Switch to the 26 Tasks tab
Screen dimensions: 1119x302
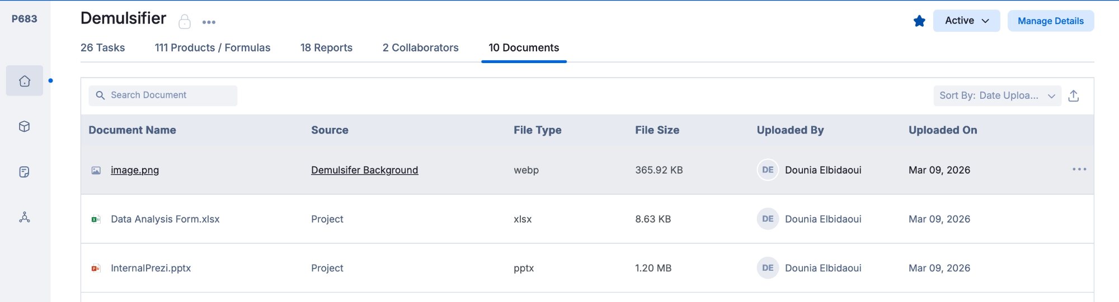102,48
